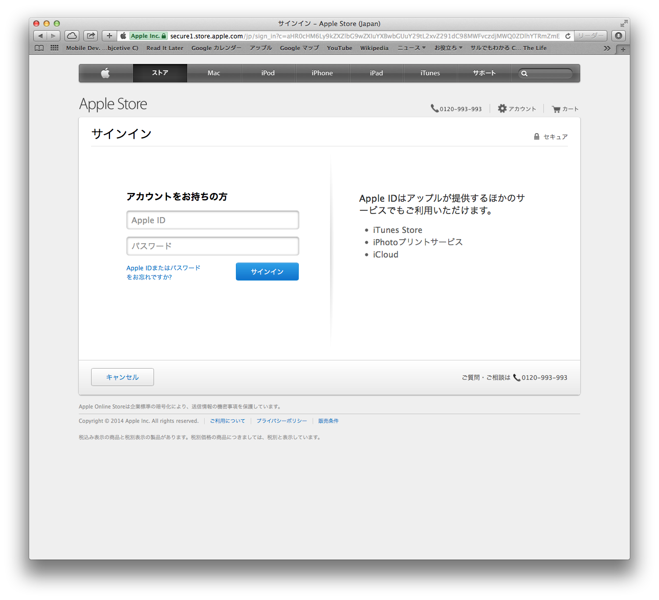Open the shopping cart icon
Viewport: 659px width, 600px height.
556,109
